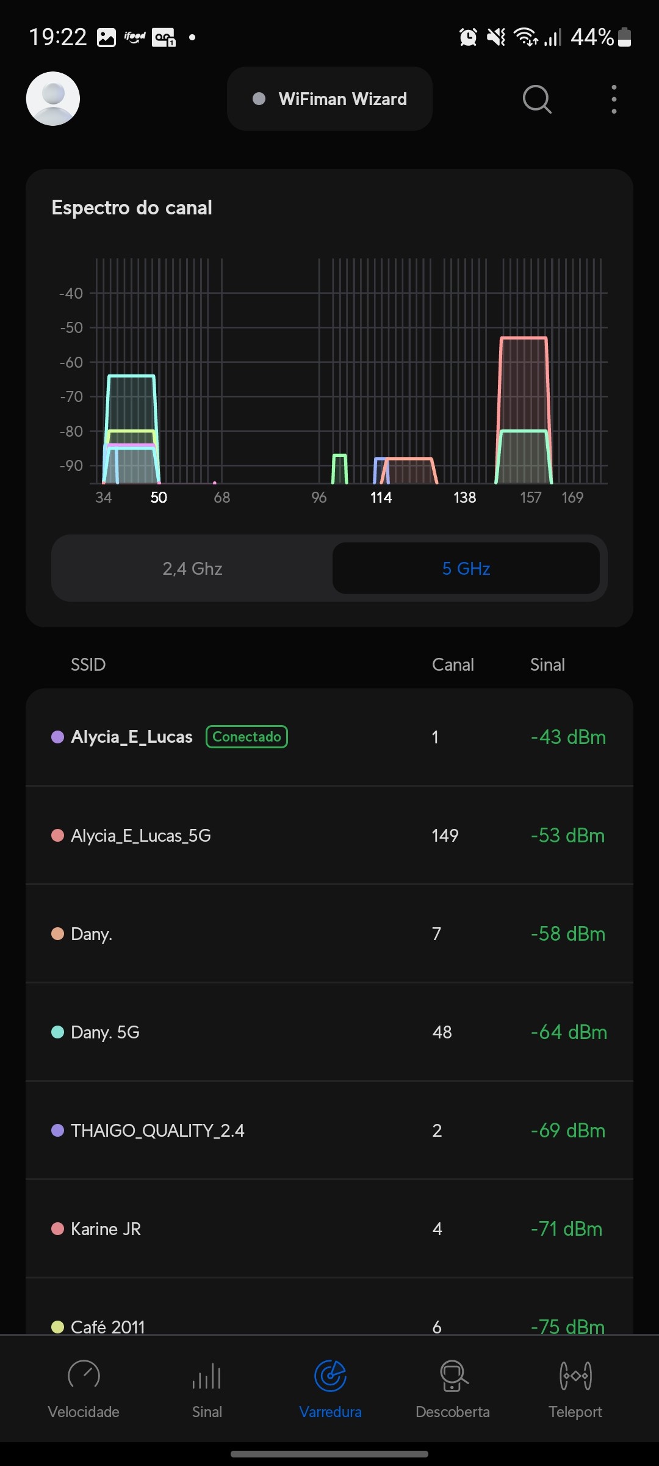The width and height of the screenshot is (659, 1466).
Task: Open the three-dot overflow menu
Action: [614, 99]
